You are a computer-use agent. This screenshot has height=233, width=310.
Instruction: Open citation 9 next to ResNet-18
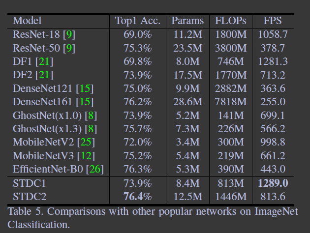coord(69,34)
